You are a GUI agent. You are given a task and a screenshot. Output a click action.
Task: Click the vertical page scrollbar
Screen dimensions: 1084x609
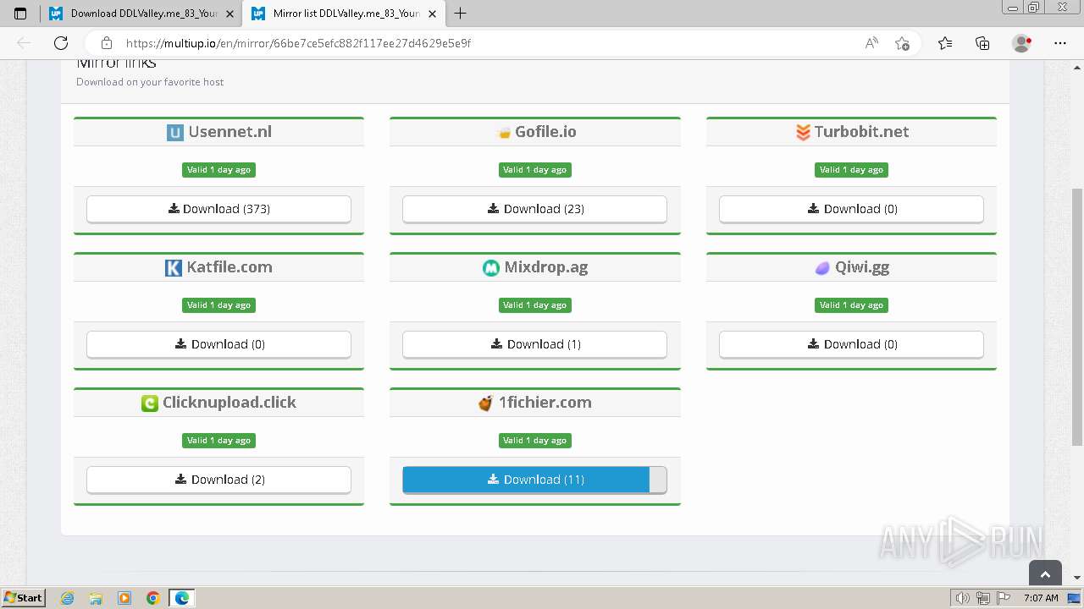pos(1077,315)
